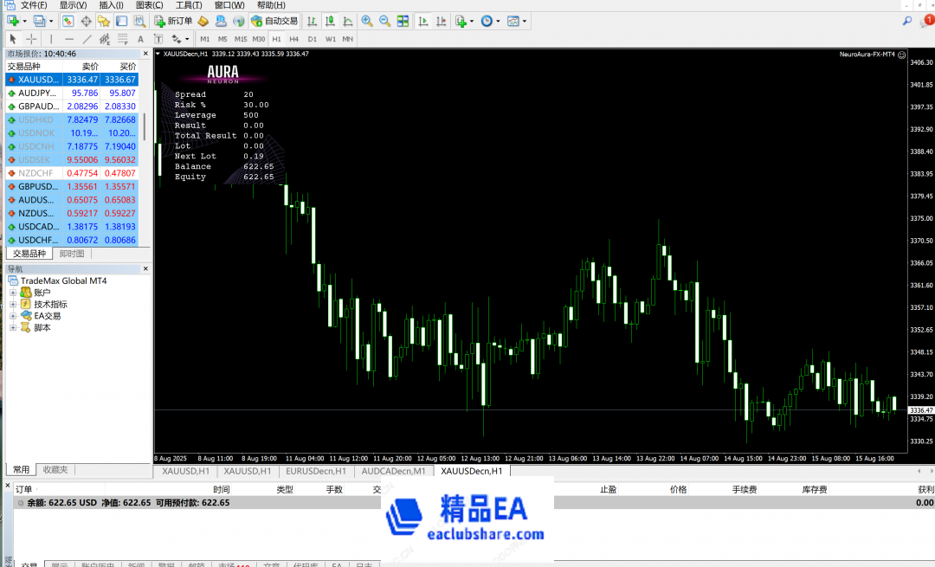
Task: Enable auto scroll of the chart
Action: [x=423, y=21]
